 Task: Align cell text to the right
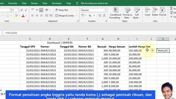(41, 15)
